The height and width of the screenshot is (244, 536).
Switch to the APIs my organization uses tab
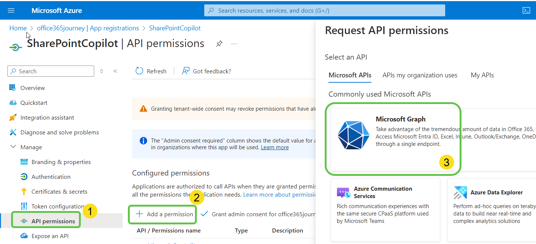pyautogui.click(x=420, y=75)
